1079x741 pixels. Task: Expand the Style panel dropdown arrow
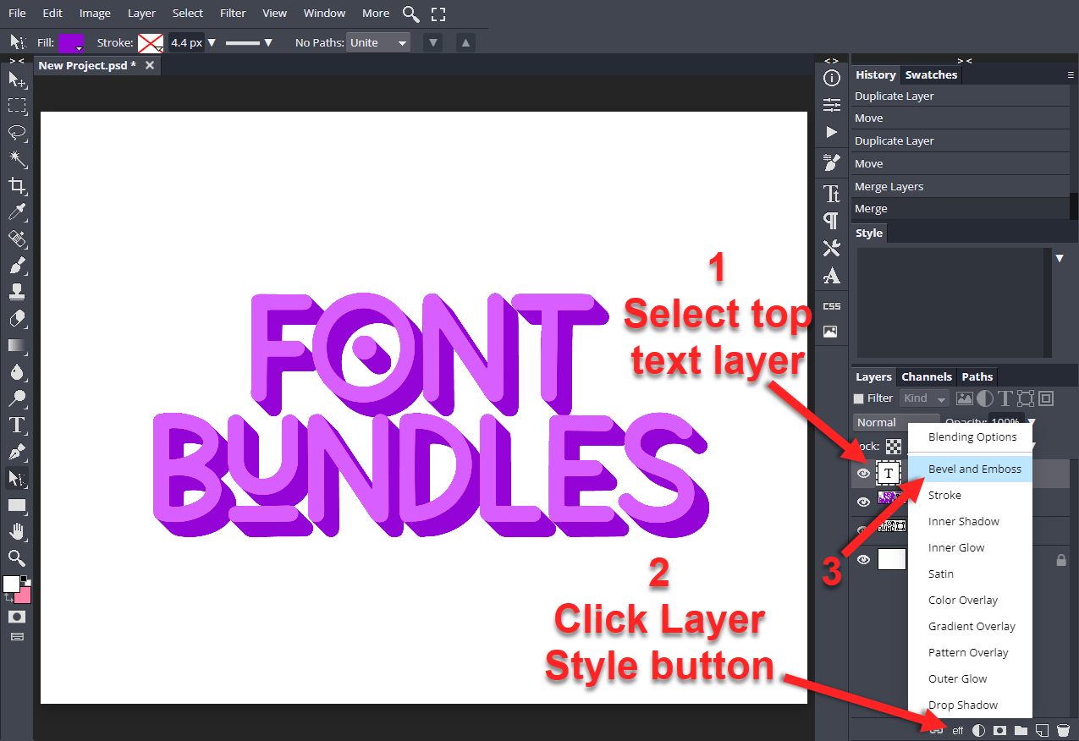coord(1060,259)
